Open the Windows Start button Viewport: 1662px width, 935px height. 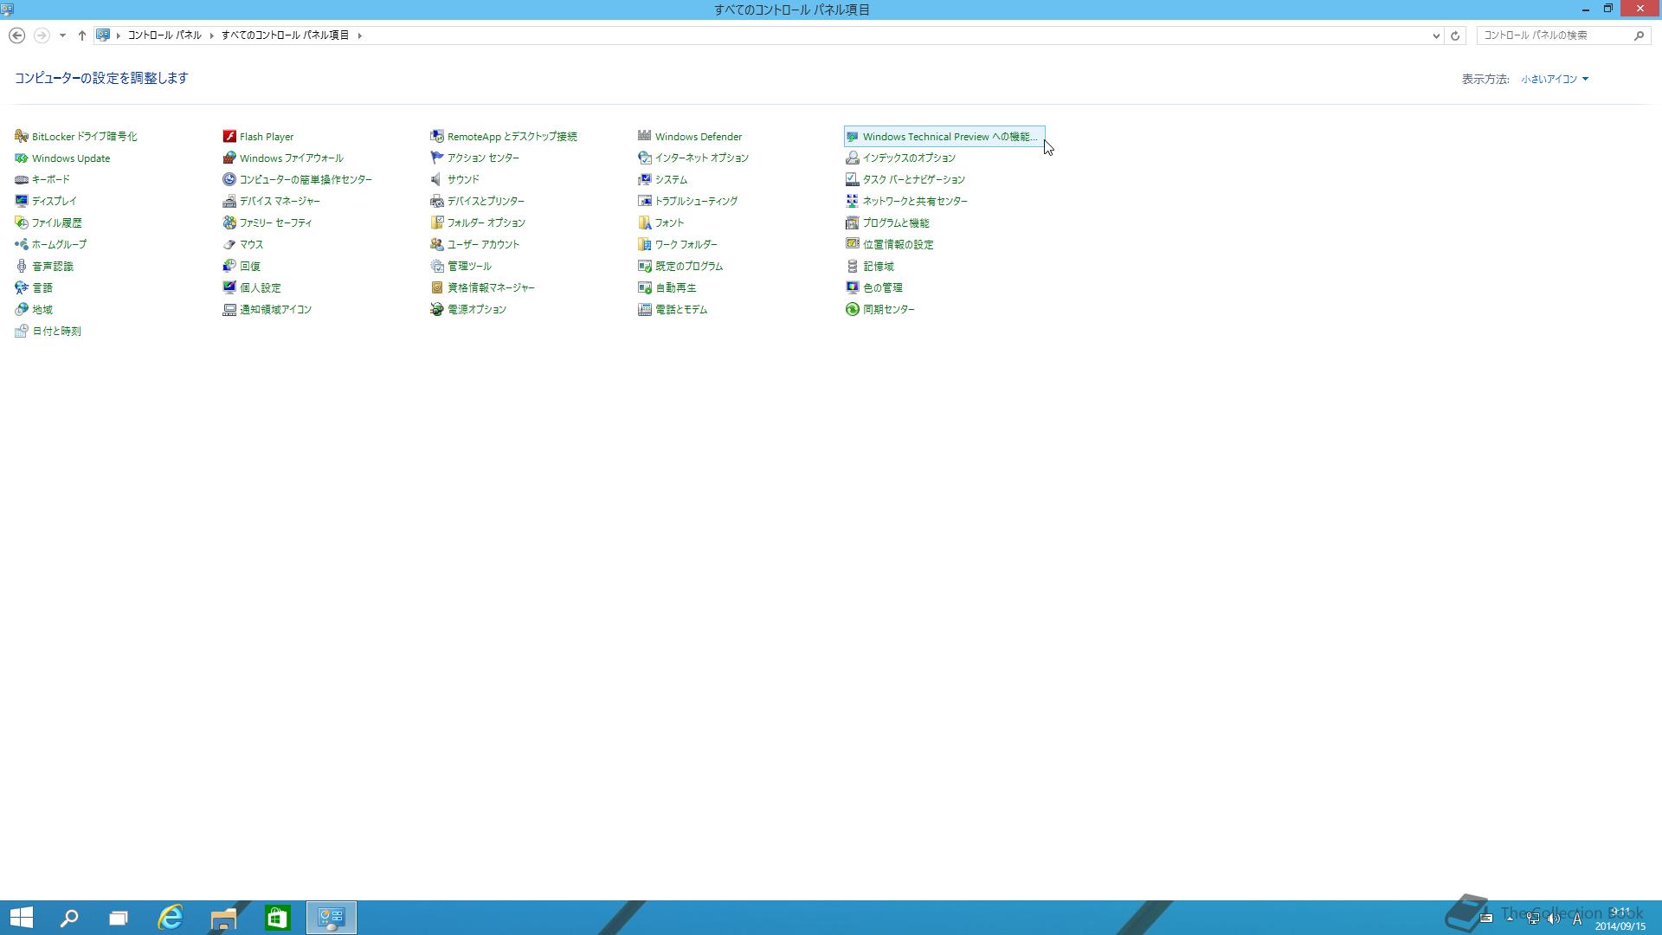[22, 918]
